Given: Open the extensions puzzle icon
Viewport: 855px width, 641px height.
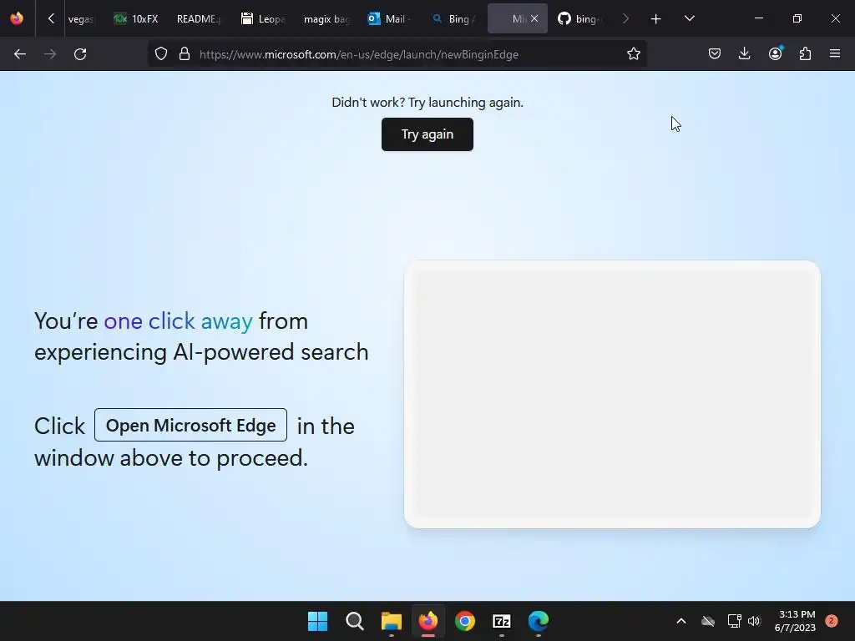Looking at the screenshot, I should point(805,53).
